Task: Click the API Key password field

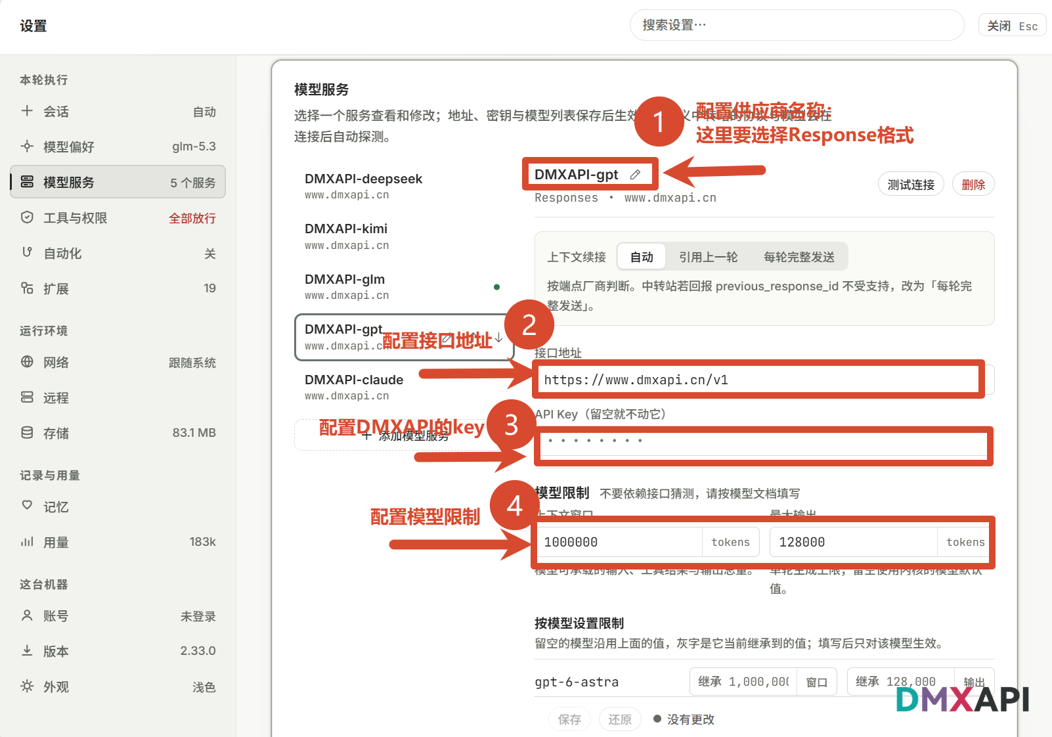Action: tap(764, 441)
